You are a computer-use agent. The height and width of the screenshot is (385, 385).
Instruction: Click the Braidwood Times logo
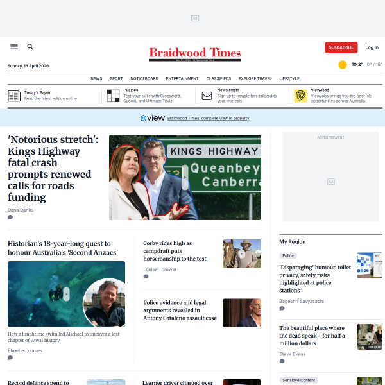point(195,54)
